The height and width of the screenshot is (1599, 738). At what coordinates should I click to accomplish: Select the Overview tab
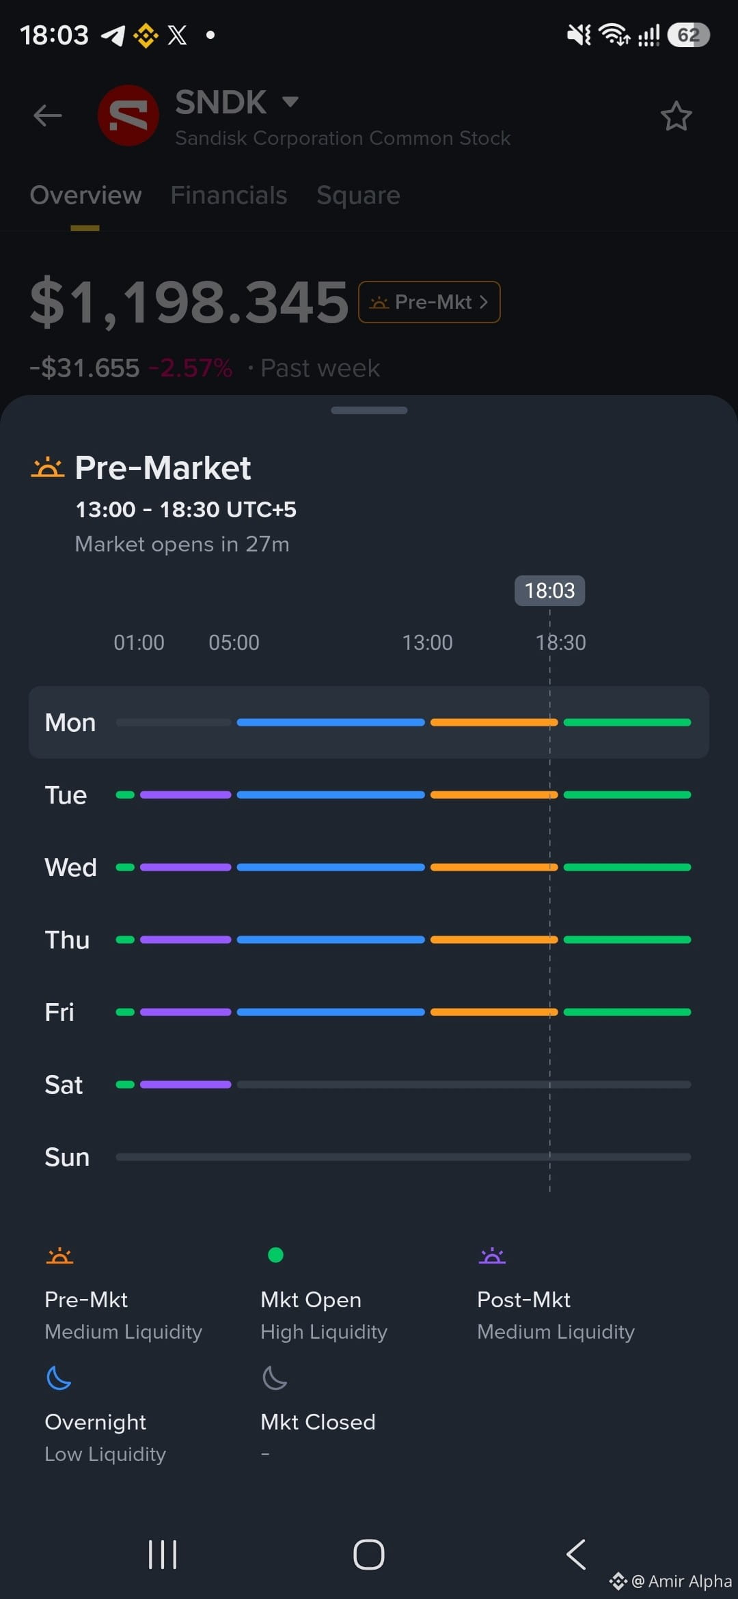click(x=85, y=195)
